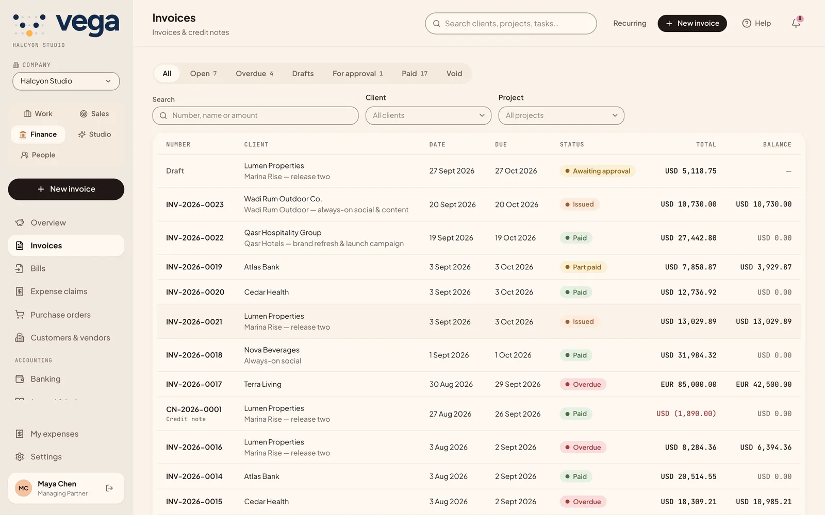Sort by the Due column header

pyautogui.click(x=501, y=145)
